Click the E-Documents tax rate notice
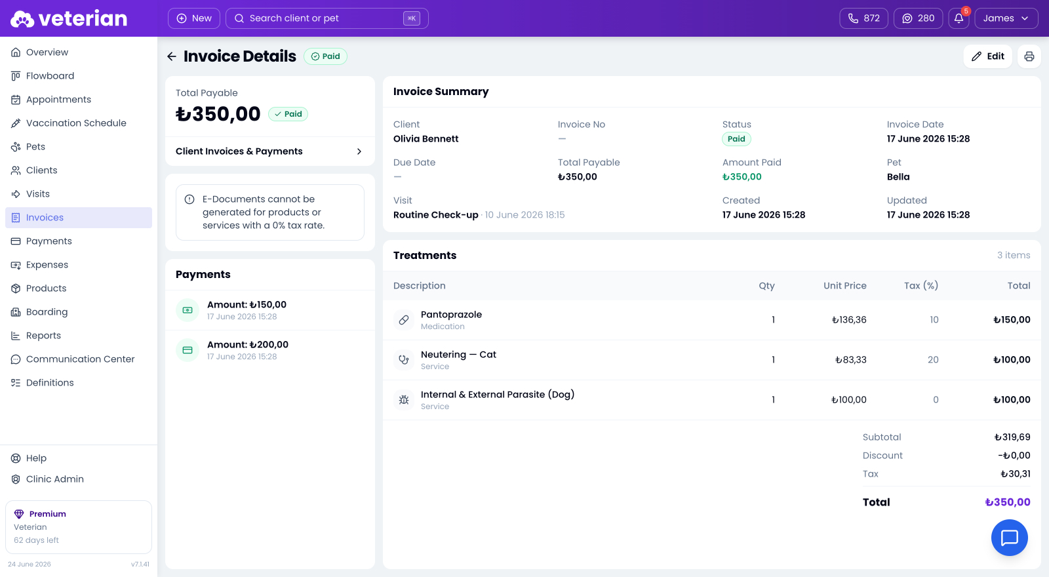This screenshot has height=577, width=1049. coord(270,212)
